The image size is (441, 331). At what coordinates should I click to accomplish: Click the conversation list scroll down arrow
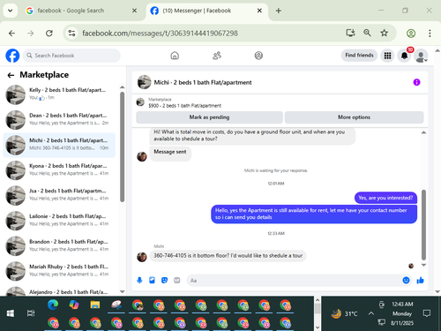(x=122, y=291)
